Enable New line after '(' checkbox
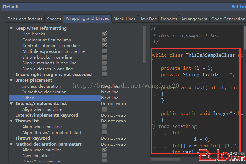Screen dimensions: 246x164 point(105,155)
